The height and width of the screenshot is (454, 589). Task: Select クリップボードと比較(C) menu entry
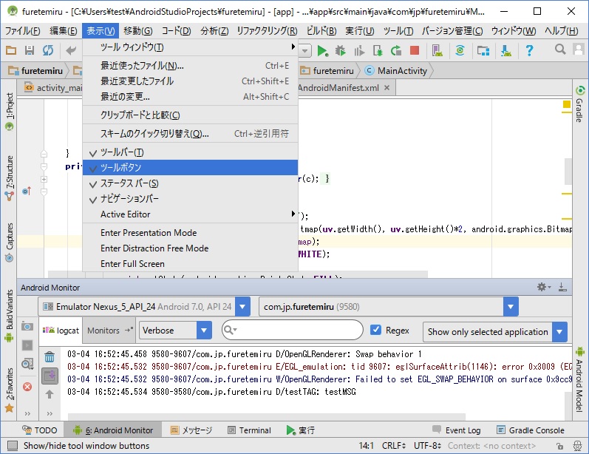190,115
